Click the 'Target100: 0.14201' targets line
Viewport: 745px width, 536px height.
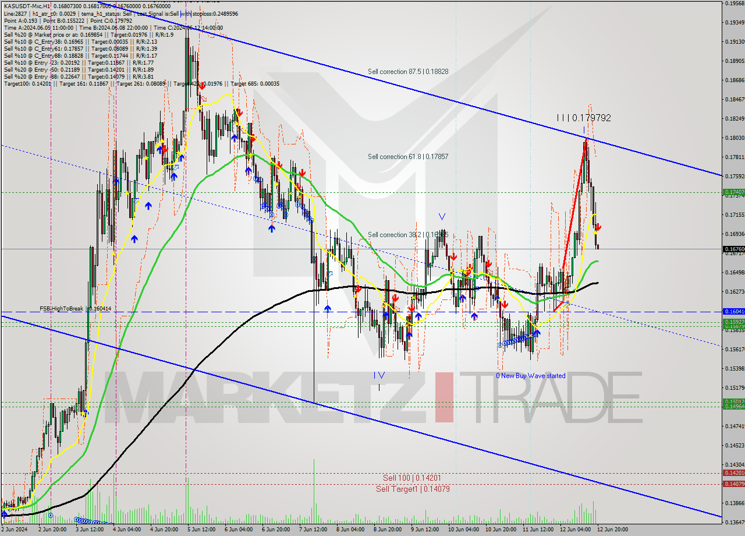click(x=141, y=83)
